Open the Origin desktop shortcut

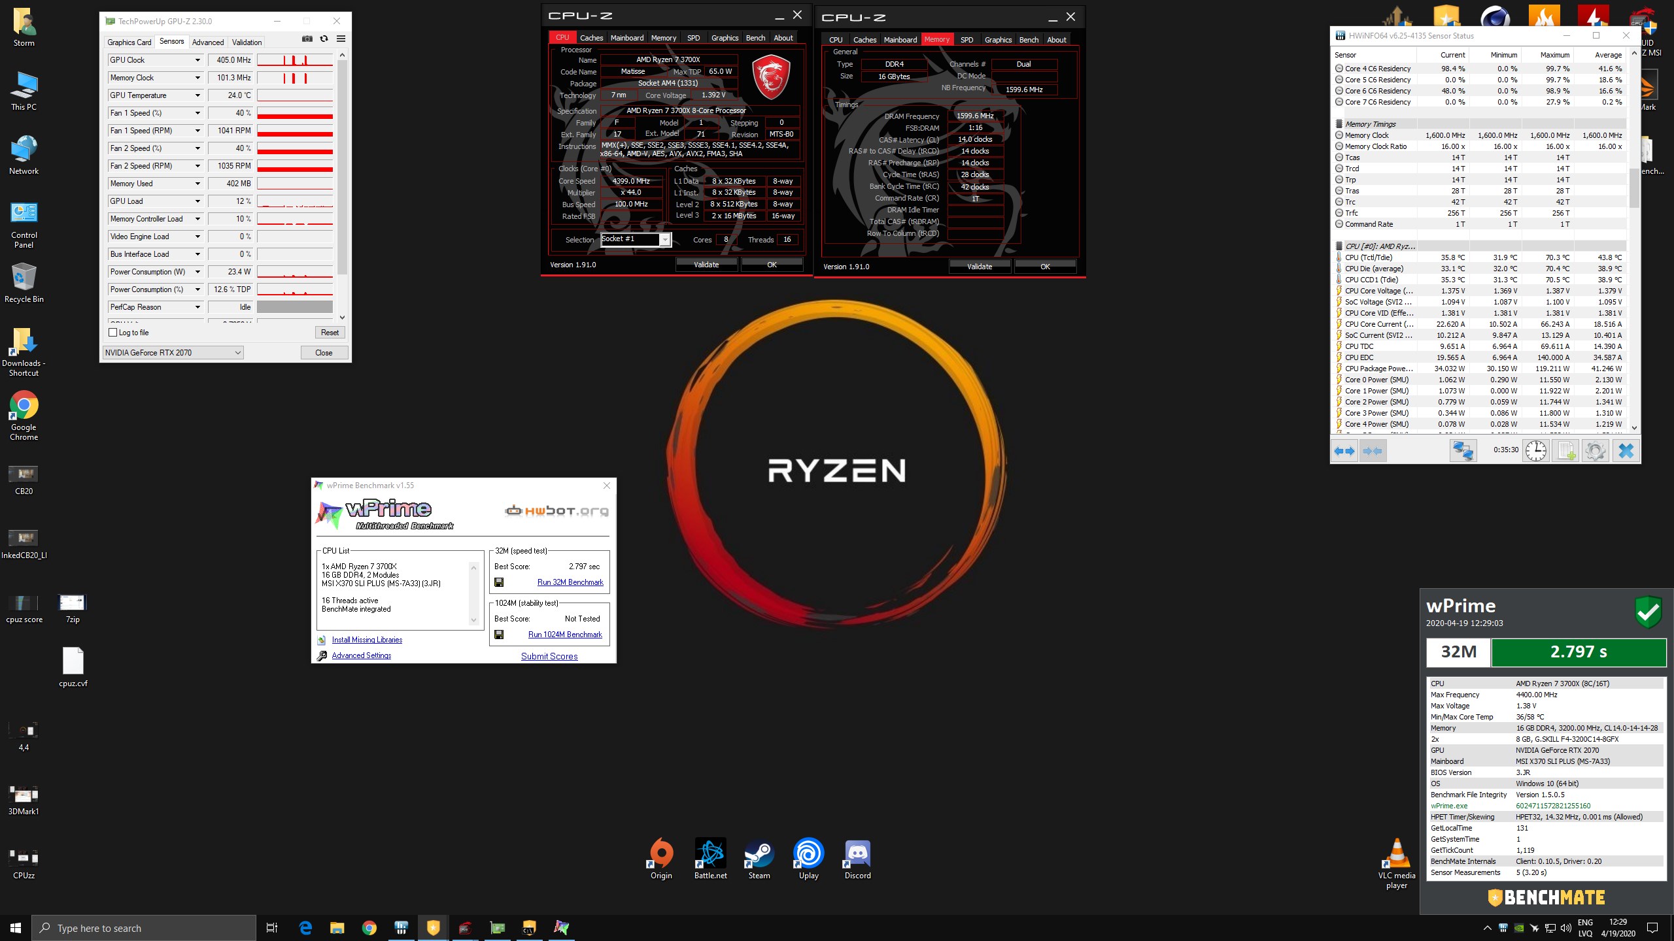[x=661, y=859]
